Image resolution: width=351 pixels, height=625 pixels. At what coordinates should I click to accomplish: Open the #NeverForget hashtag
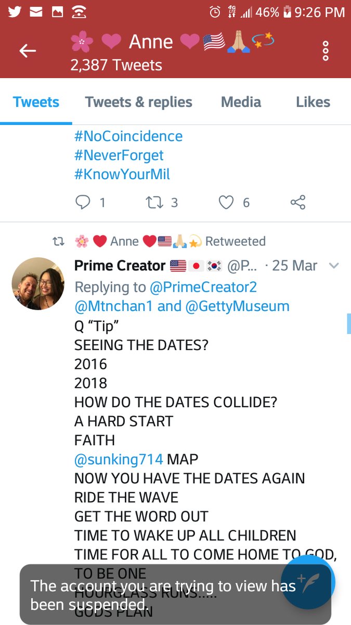(x=119, y=155)
